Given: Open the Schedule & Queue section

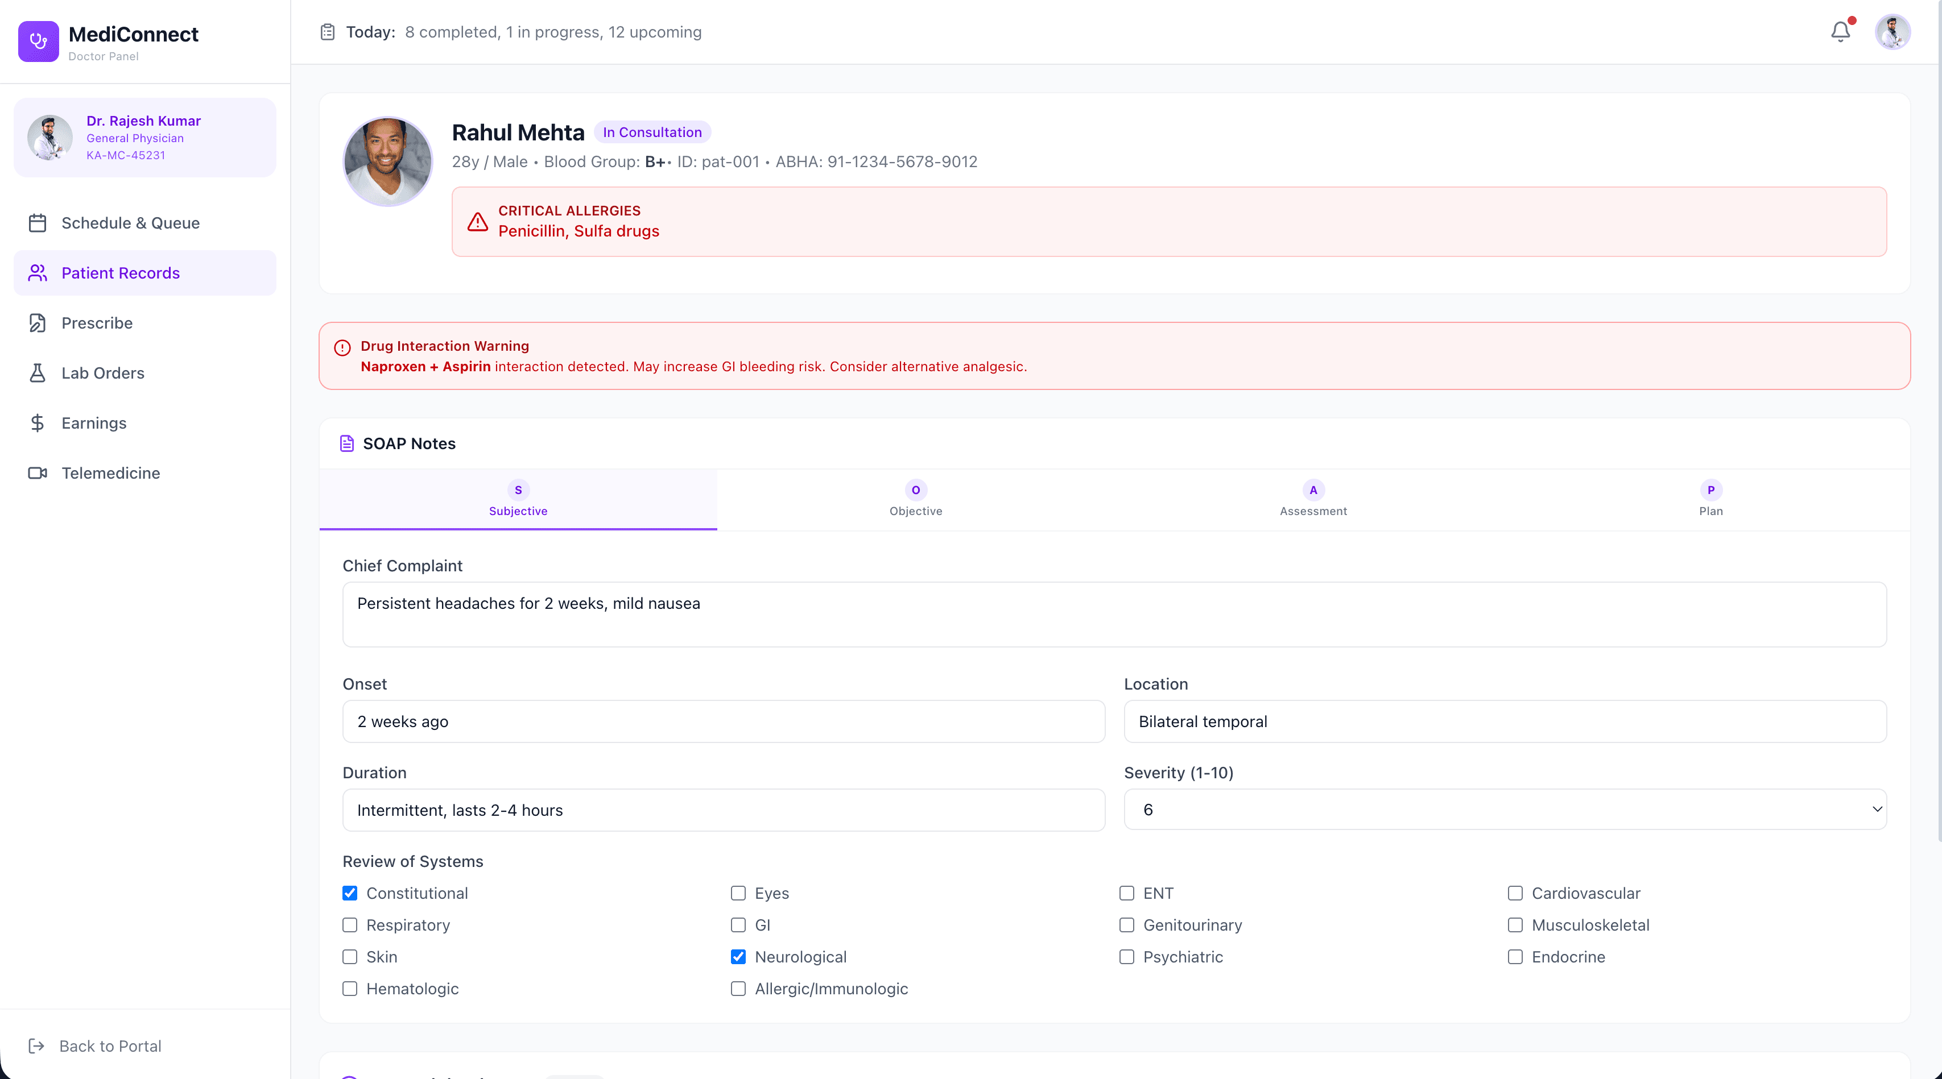Looking at the screenshot, I should coord(130,222).
